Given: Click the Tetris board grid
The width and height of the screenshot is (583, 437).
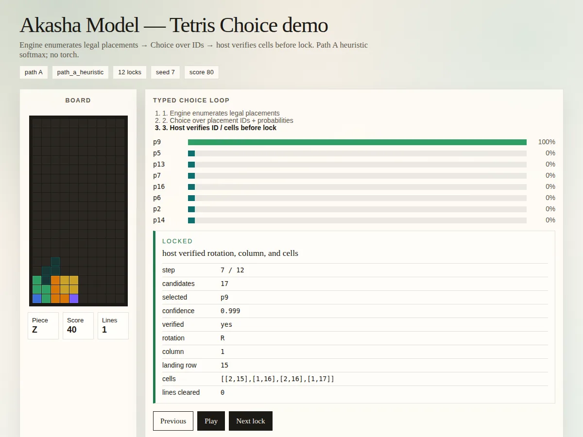Looking at the screenshot, I should (x=78, y=211).
